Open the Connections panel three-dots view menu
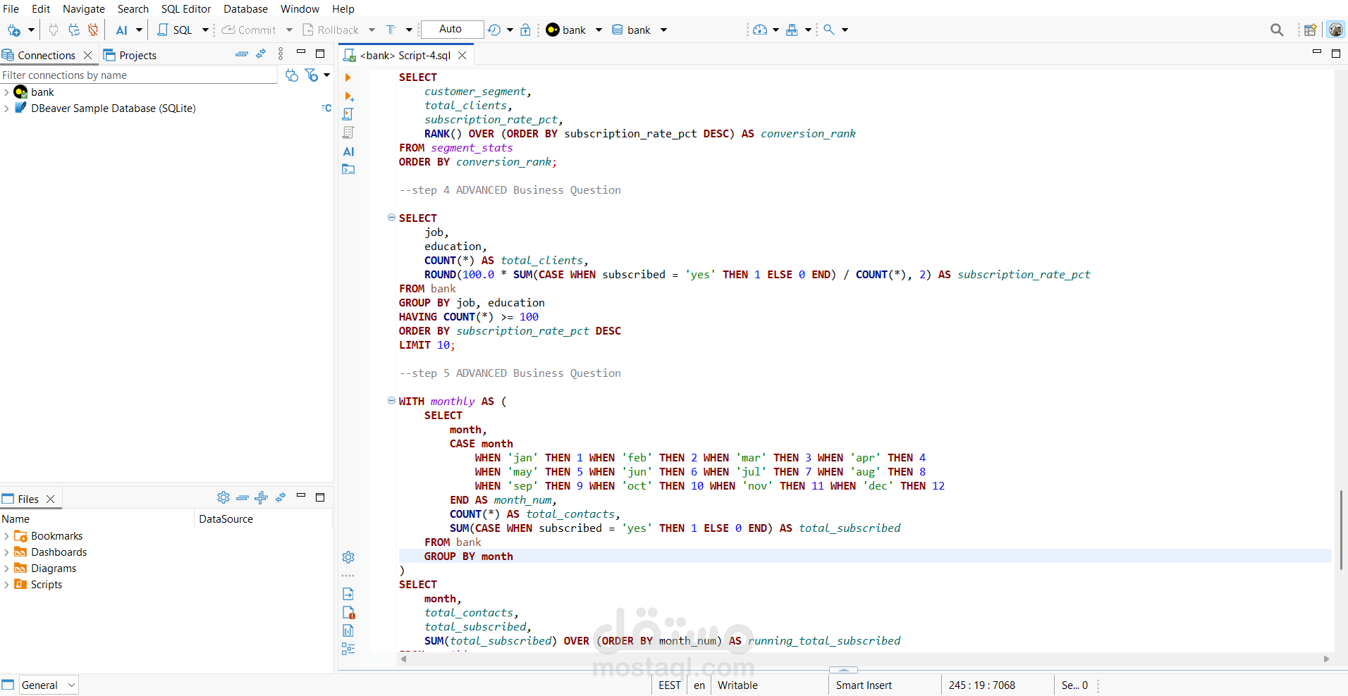 tap(281, 54)
